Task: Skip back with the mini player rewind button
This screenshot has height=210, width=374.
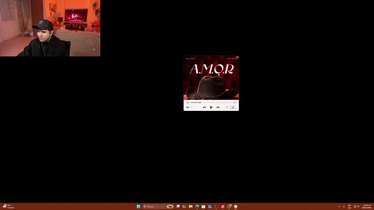Action: click(204, 107)
